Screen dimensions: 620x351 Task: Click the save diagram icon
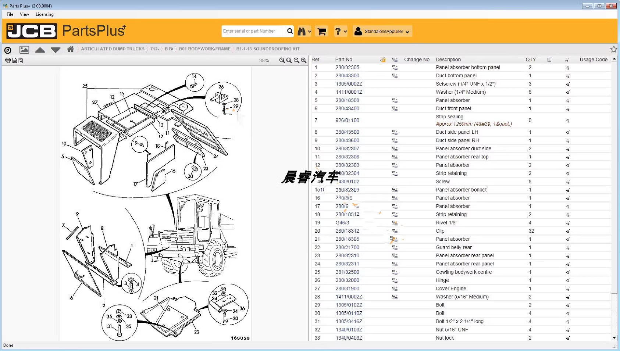pos(15,61)
